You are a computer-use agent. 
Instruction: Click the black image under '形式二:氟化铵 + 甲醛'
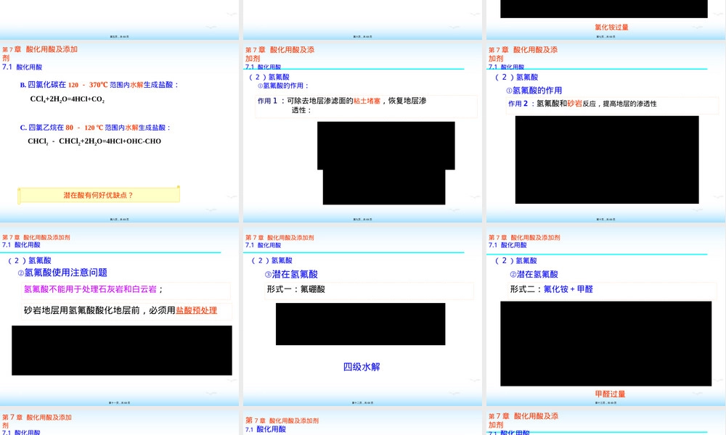(x=606, y=344)
